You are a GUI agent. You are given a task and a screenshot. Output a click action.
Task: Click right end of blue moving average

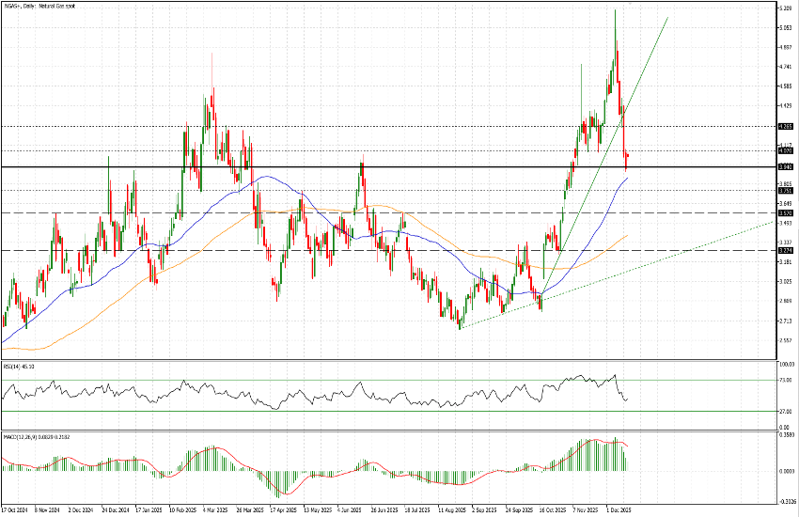coord(627,178)
